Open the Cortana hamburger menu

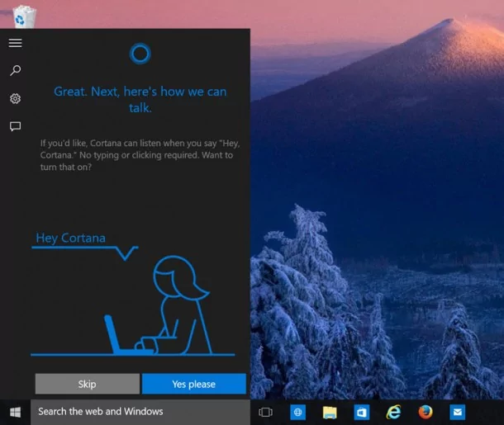pos(15,43)
